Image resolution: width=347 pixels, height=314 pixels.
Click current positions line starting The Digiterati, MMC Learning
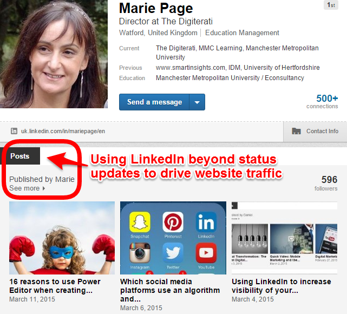click(237, 53)
